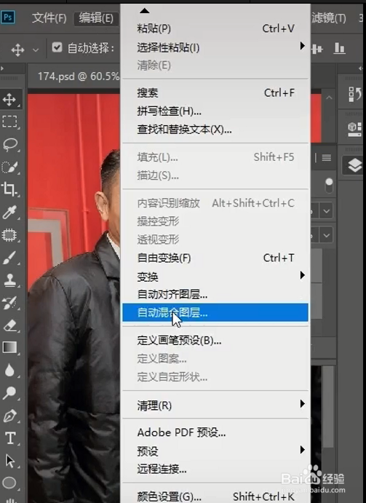Viewport: 366px width, 503px height.
Task: Open the 编辑 menu
Action: [96, 18]
